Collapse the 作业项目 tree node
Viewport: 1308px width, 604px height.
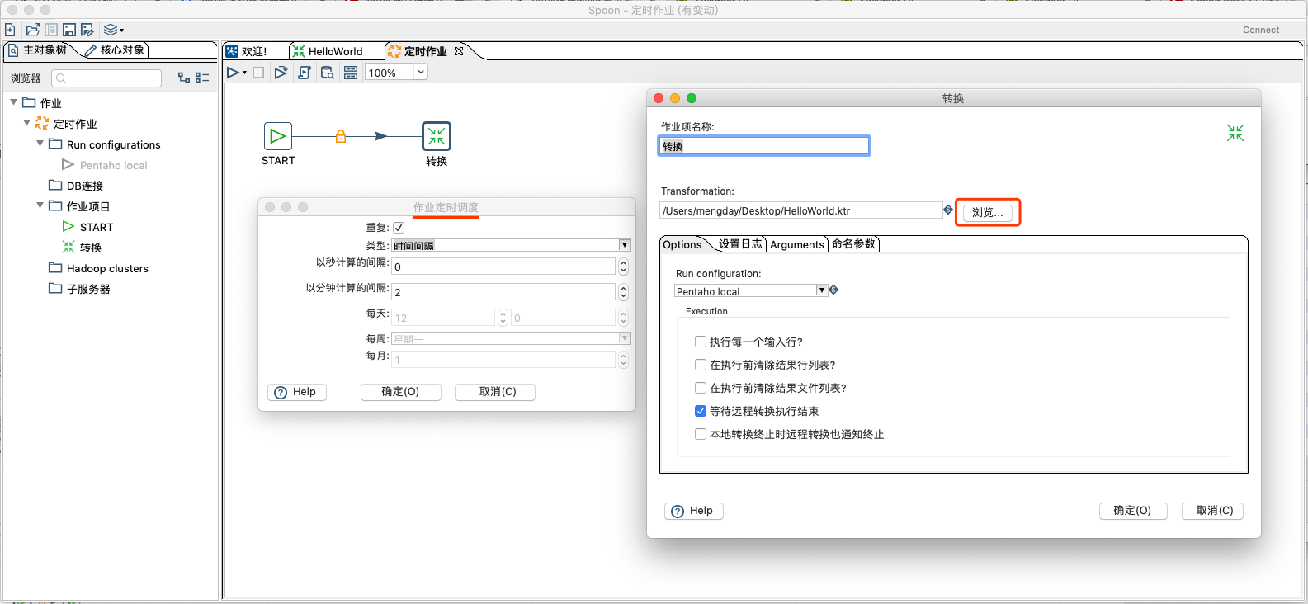point(40,205)
